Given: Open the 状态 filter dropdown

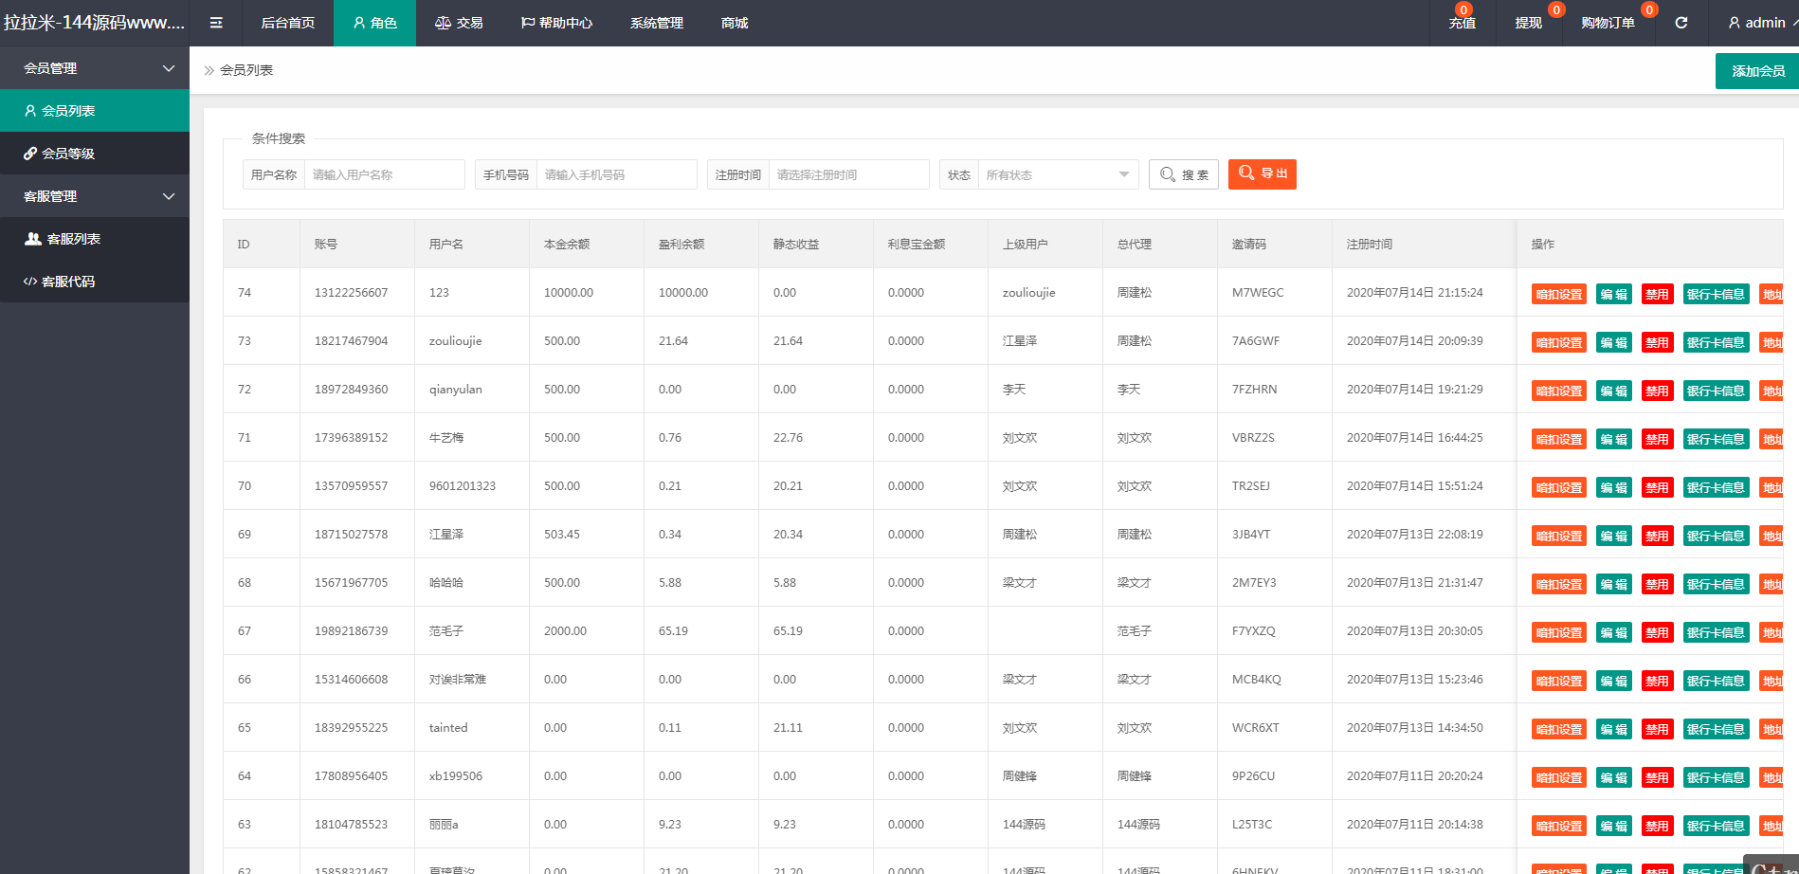Looking at the screenshot, I should [1057, 174].
